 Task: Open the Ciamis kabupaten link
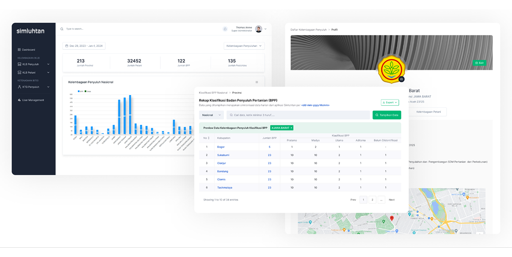pos(221,179)
